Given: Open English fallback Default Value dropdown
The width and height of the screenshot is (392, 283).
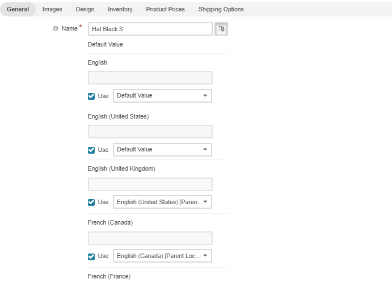Looking at the screenshot, I should tap(162, 96).
